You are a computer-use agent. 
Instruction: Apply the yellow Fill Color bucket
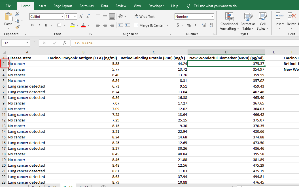73,25
